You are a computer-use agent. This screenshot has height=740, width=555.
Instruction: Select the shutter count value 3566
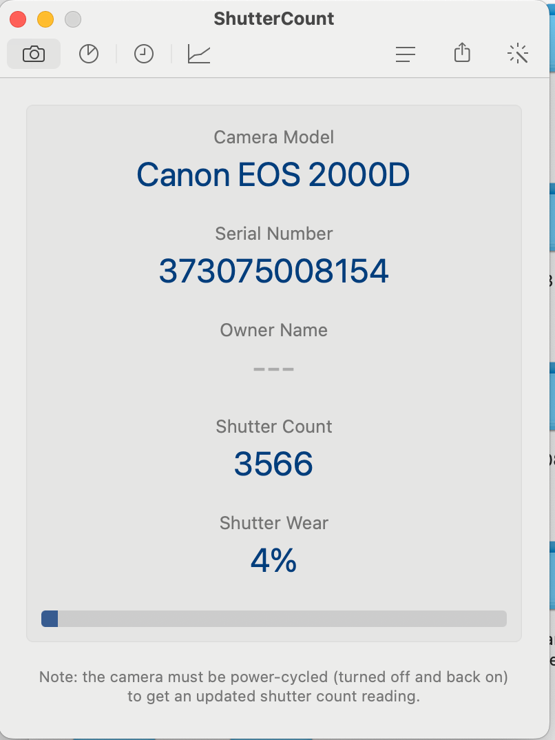tap(273, 464)
